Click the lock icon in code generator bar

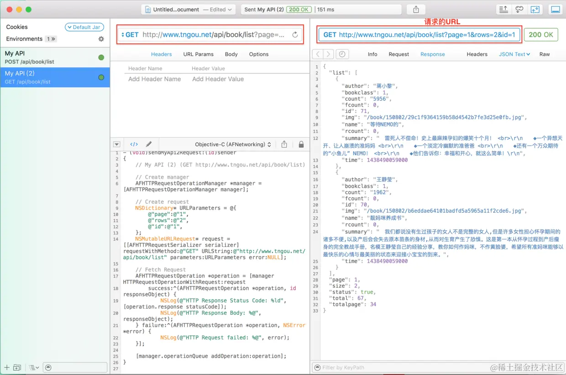[301, 144]
